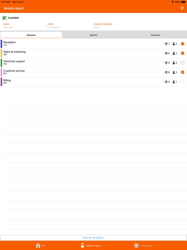This screenshot has width=187, height=250.
Task: Click waiting calls icon for Billing
Action: point(166,82)
